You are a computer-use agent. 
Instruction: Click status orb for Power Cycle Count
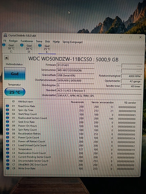click(7, 137)
